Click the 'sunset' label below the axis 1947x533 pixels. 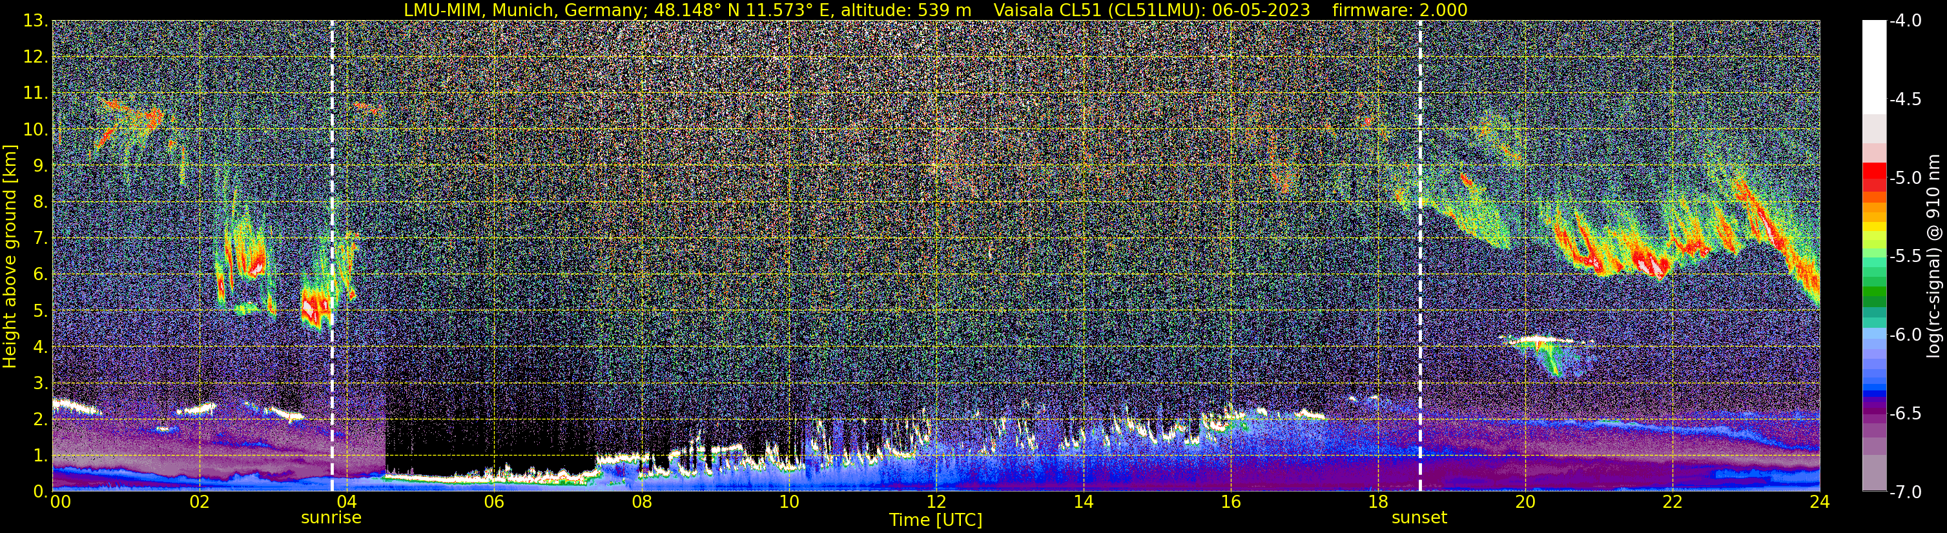(x=1419, y=518)
